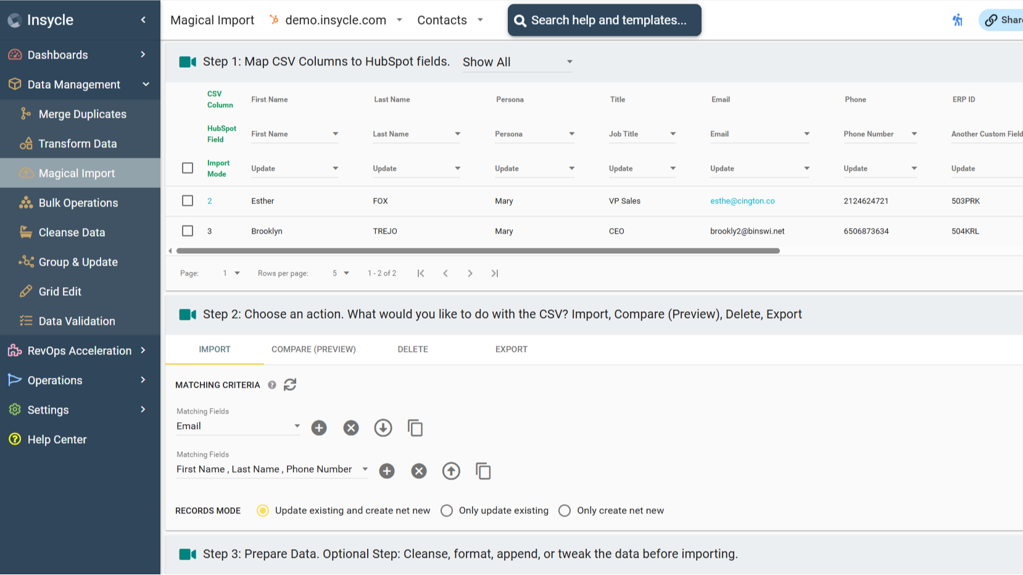The width and height of the screenshot is (1023, 575).
Task: Select the checkbox for Esther's row
Action: point(188,201)
